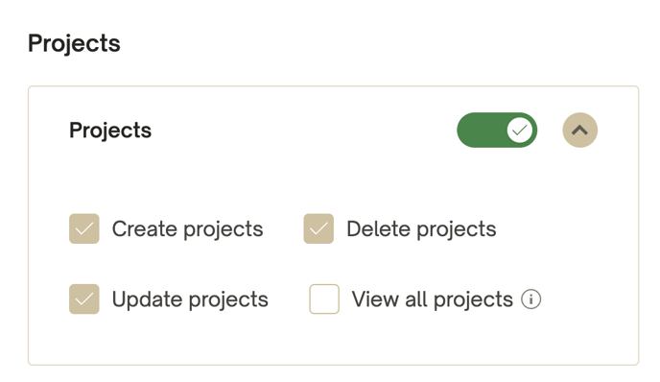Image resolution: width=660 pixels, height=382 pixels.
Task: Turn off the green Projects permission toggle
Action: [x=497, y=131]
